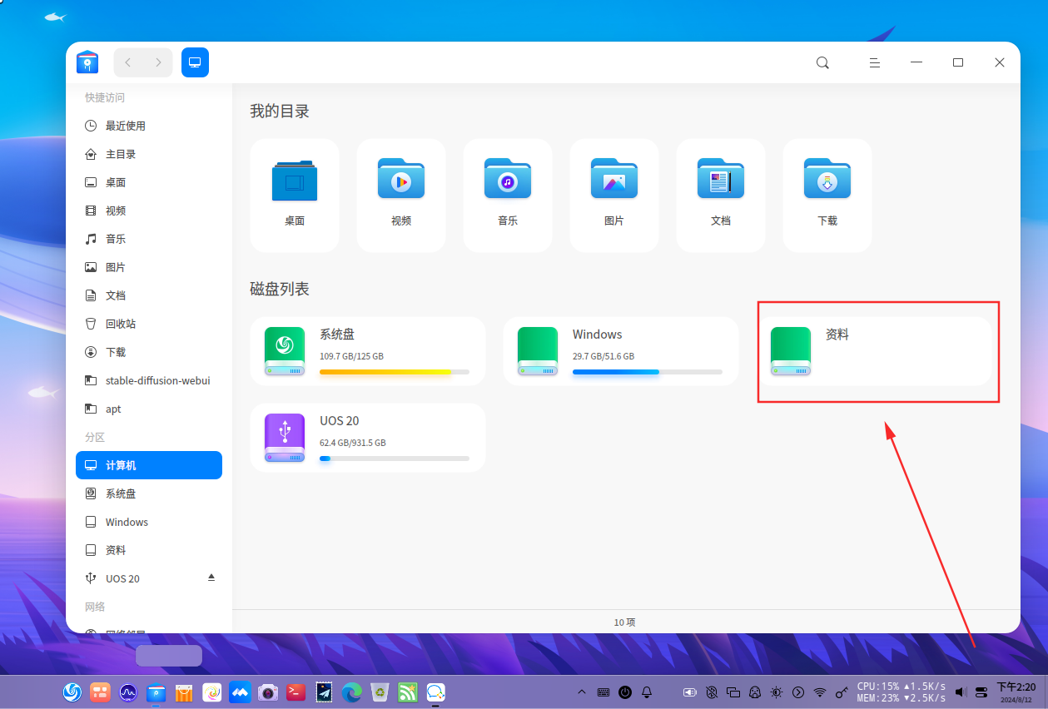Select the 资料 disk in 磁盘列表
Screen dimensions: 1048x709
click(874, 351)
